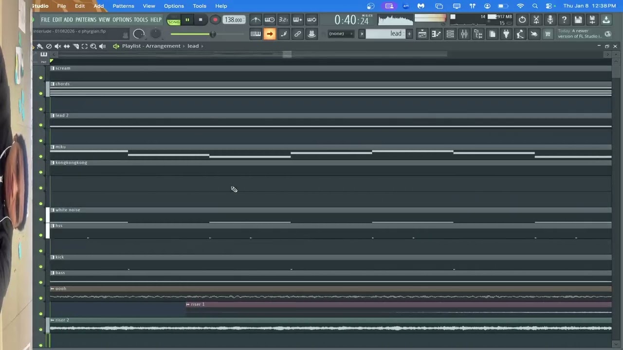Add a new pattern with the plus button

pyautogui.click(x=409, y=34)
